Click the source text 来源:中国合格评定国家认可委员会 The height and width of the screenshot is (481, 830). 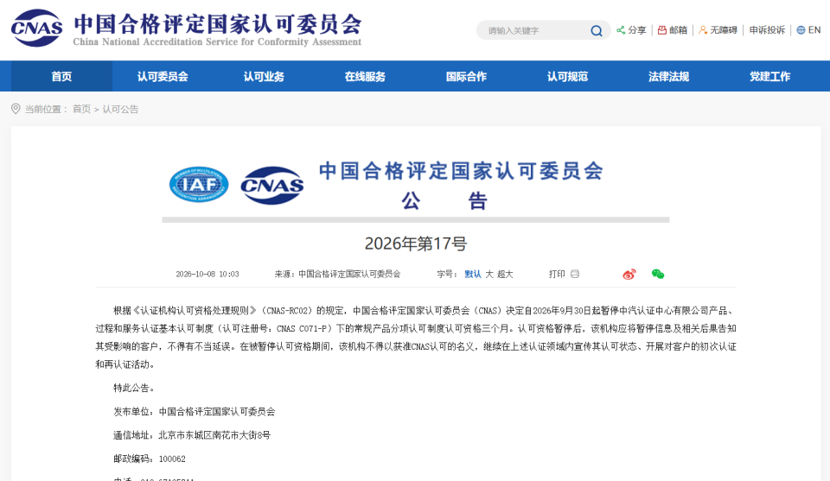pos(337,274)
